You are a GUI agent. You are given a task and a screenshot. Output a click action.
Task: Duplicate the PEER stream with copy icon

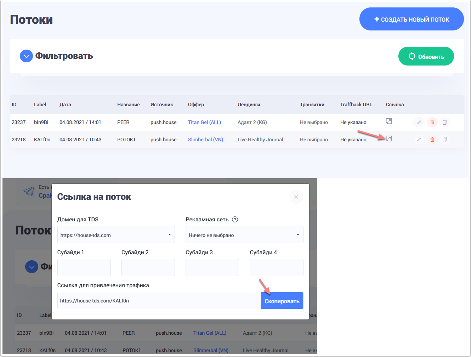click(x=445, y=122)
